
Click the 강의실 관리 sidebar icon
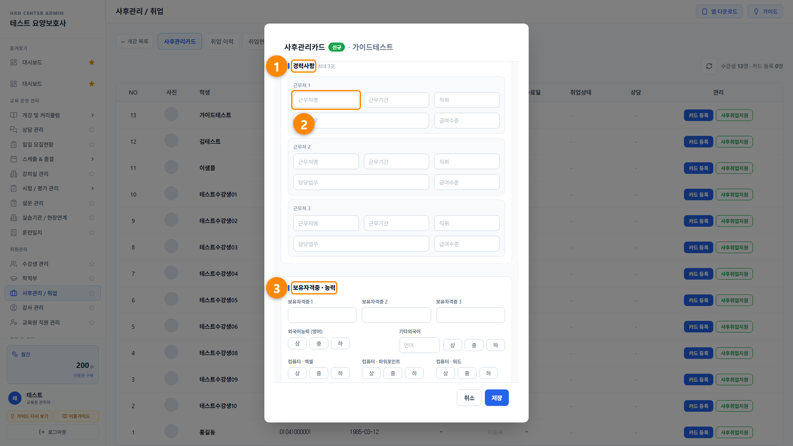click(14, 174)
